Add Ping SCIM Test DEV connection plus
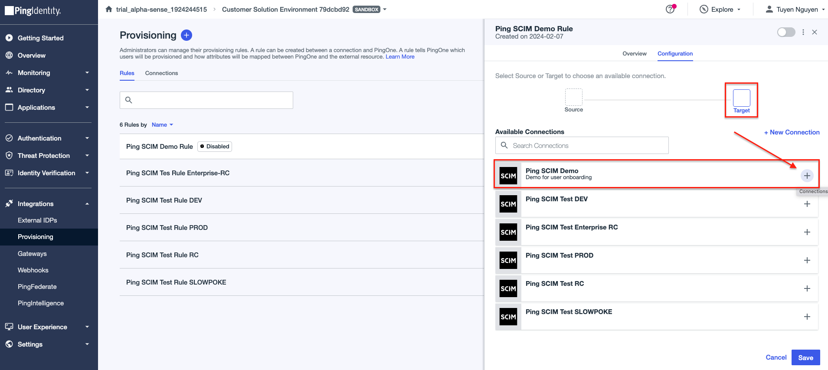The image size is (828, 370). pos(807,204)
